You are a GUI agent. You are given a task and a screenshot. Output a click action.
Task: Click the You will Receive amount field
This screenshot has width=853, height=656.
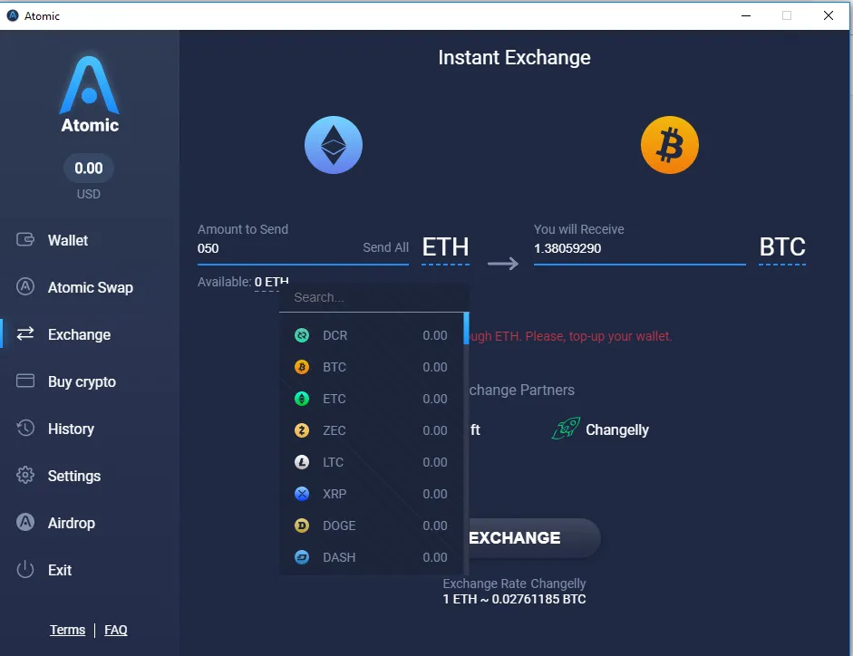639,248
